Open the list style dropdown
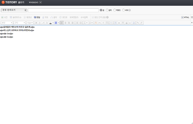193x124 pixels. [91, 23]
